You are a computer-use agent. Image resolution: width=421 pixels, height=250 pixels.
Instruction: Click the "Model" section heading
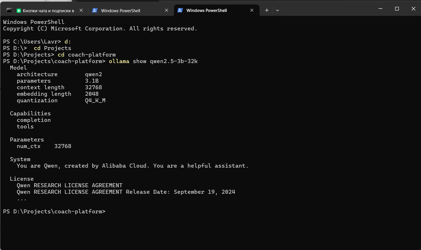[18, 68]
